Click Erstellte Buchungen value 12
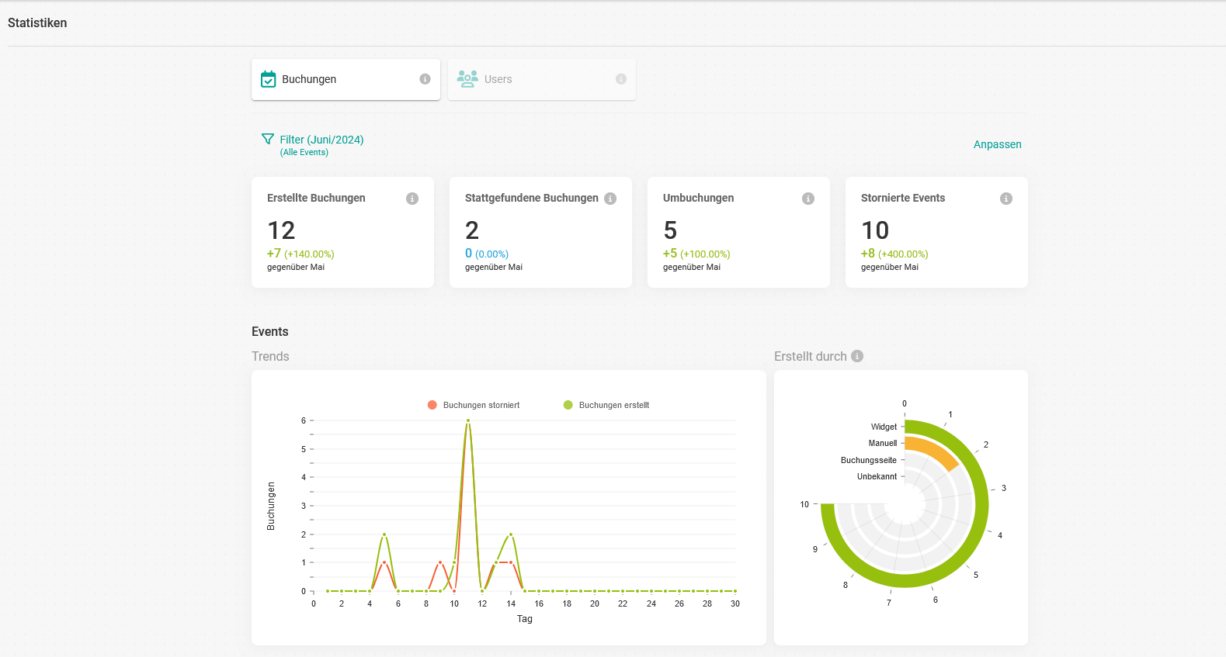The width and height of the screenshot is (1226, 657). pos(281,230)
